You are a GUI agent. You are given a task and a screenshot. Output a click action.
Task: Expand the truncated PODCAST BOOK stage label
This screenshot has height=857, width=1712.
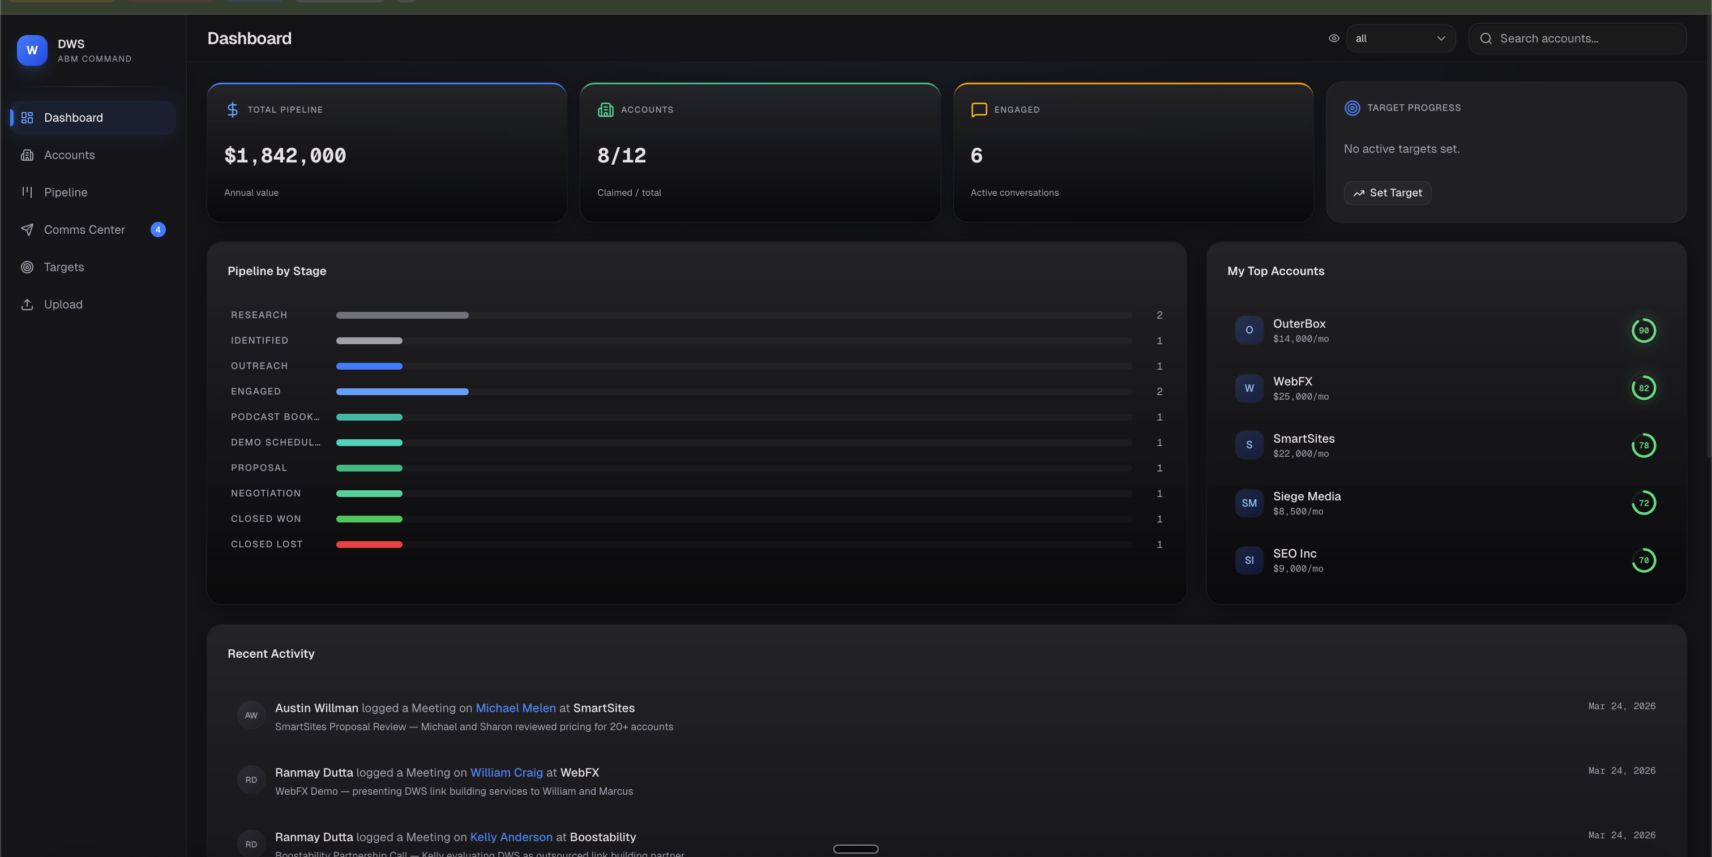pyautogui.click(x=275, y=417)
